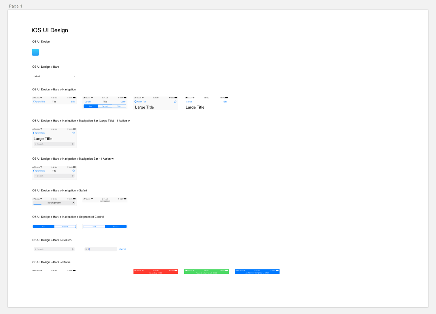This screenshot has width=436, height=314.
Task: Select the First segment in three-segment nav bar
Action: pyautogui.click(x=91, y=106)
